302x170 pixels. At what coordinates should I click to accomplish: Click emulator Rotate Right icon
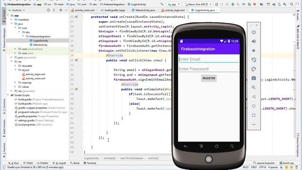[x=254, y=69]
